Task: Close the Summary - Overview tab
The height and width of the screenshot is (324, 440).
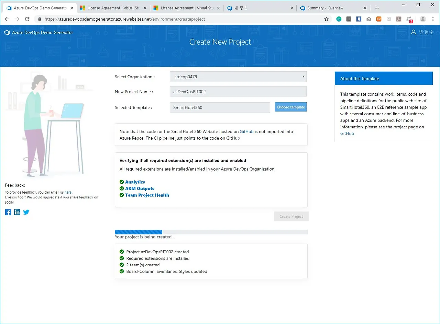Action: (365, 8)
